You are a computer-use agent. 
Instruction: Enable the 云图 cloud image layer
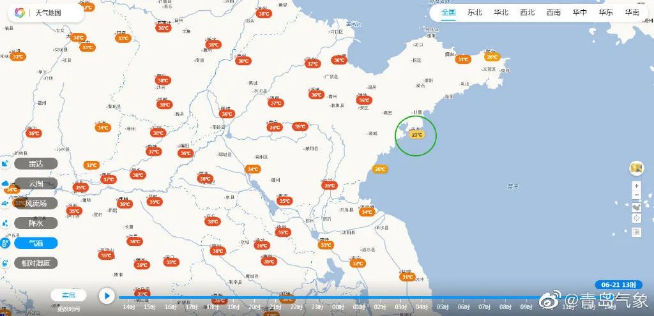[x=36, y=183]
